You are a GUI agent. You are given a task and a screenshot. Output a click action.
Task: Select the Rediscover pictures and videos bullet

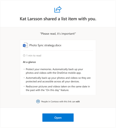tap(58, 88)
